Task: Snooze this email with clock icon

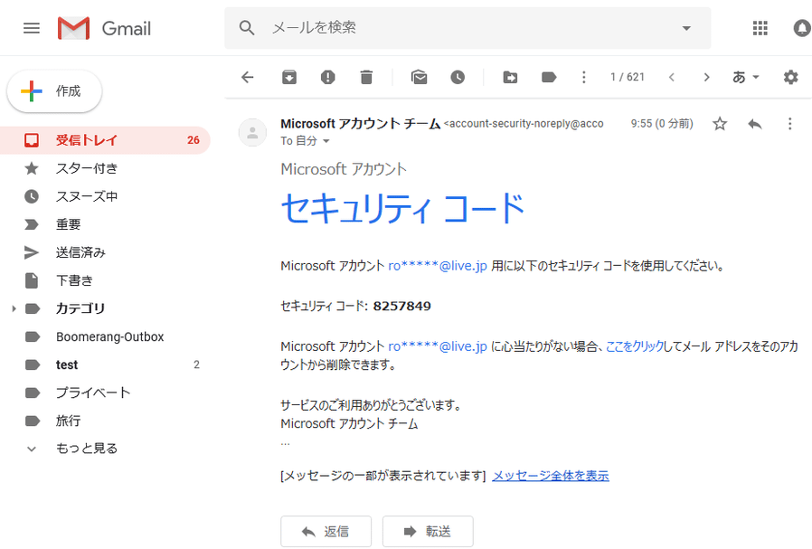Action: click(x=458, y=78)
